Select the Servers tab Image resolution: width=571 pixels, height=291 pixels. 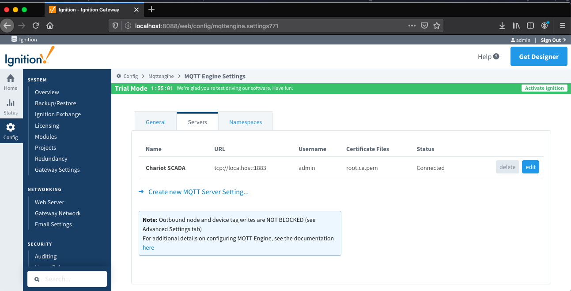[x=197, y=122]
